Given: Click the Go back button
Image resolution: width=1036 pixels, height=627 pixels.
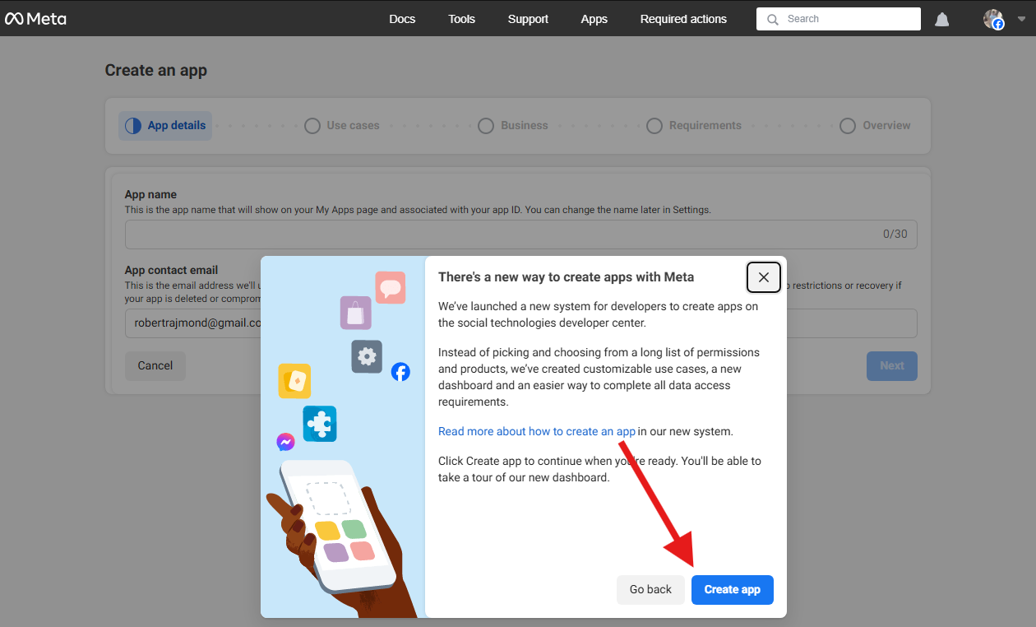Looking at the screenshot, I should click(650, 590).
